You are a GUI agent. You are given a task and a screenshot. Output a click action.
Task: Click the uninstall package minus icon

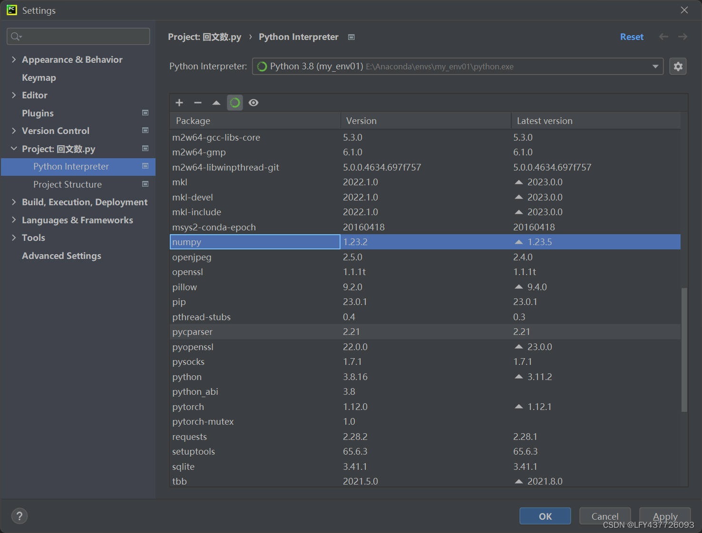tap(198, 103)
